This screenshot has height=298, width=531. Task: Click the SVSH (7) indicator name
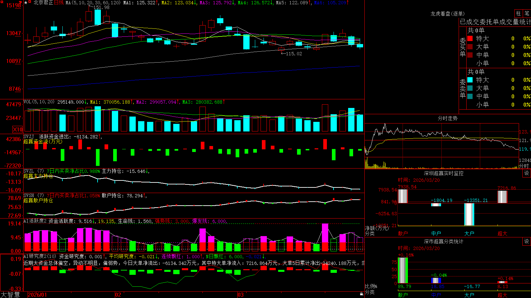(34, 196)
